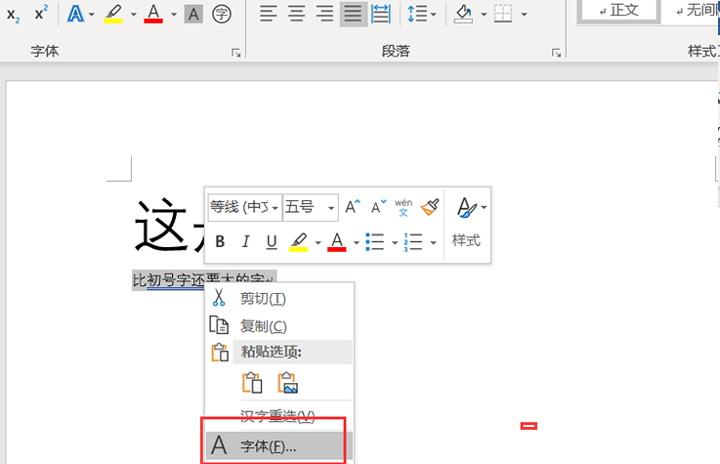The image size is (720, 464).
Task: Toggle italic in mini toolbar
Action: 245,241
